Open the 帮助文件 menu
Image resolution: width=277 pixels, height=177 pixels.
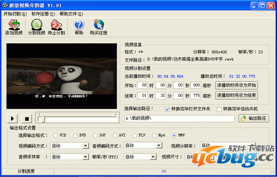point(71,14)
